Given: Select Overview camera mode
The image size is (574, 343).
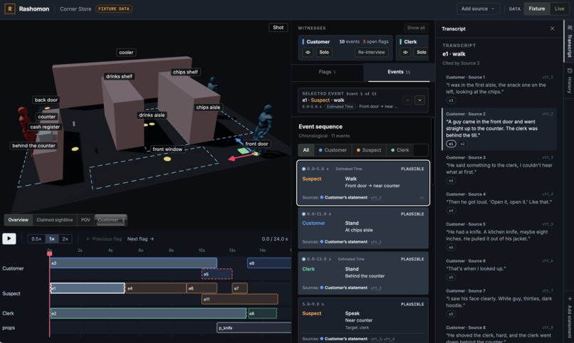Looking at the screenshot, I should pos(19,220).
